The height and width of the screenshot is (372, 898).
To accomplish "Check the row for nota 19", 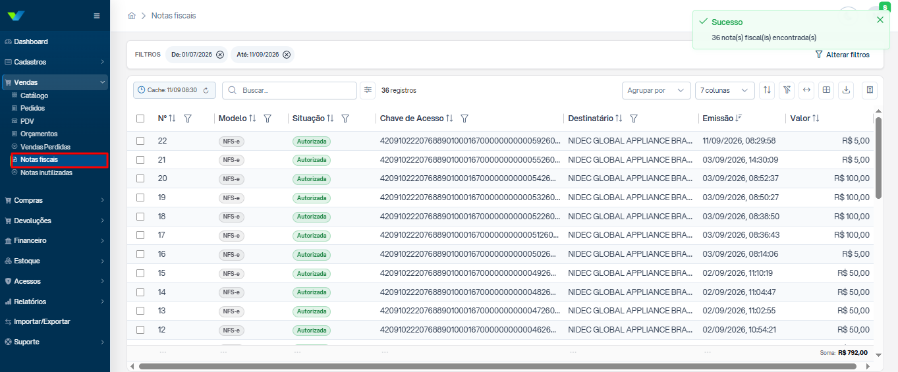I will click(140, 198).
